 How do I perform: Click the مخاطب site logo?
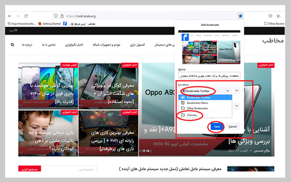273,40
